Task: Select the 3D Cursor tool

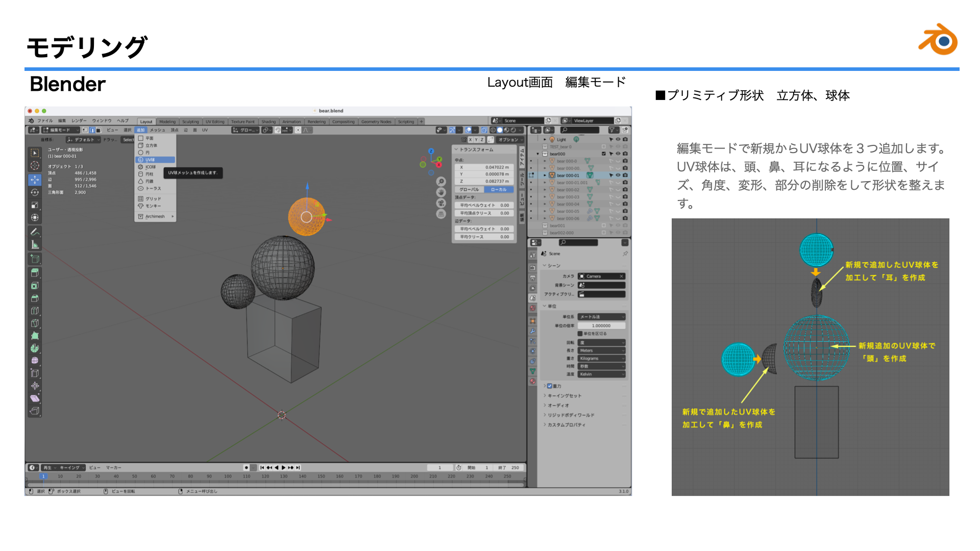Action: pos(35,166)
